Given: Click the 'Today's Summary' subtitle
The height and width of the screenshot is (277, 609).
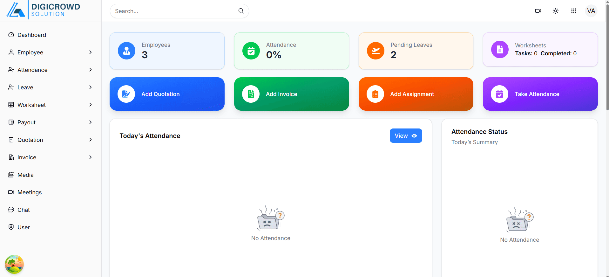Looking at the screenshot, I should (475, 142).
